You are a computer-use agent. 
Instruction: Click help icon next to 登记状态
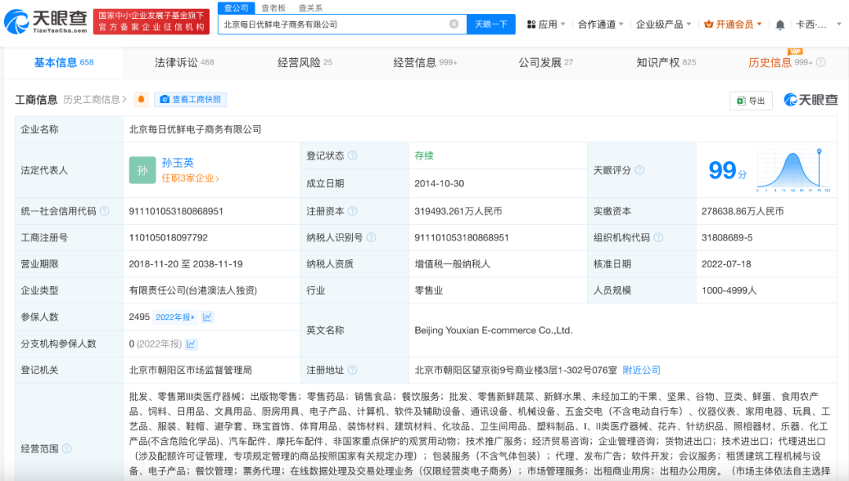tap(352, 156)
